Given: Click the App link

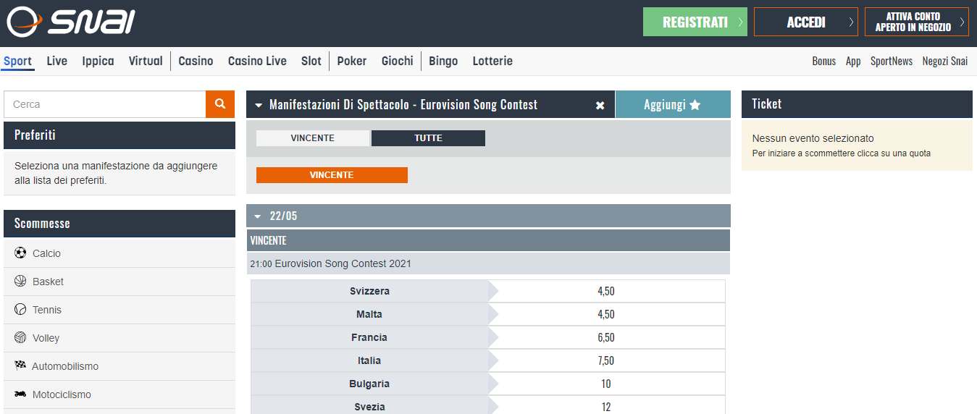Looking at the screenshot, I should pyautogui.click(x=853, y=62).
